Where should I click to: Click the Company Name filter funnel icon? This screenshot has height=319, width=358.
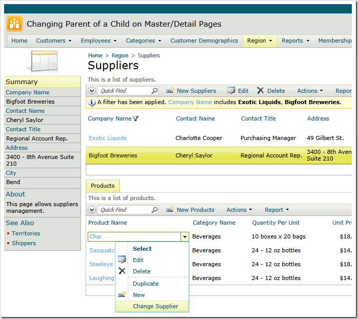pyautogui.click(x=135, y=119)
